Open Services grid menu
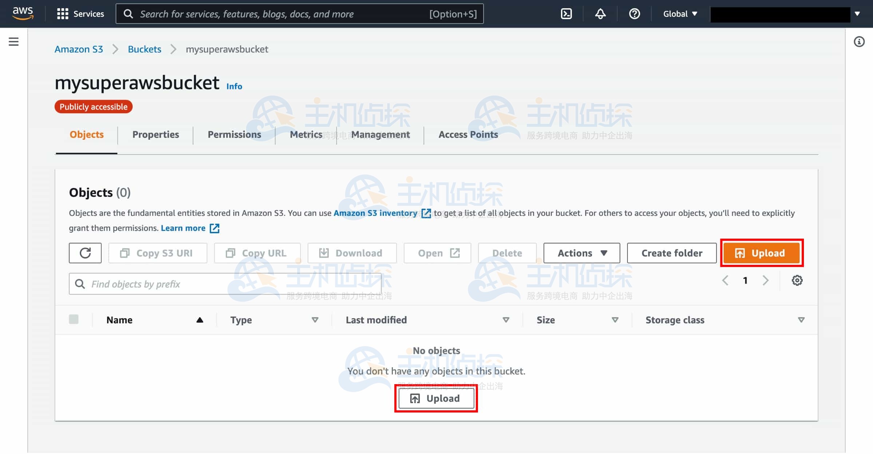Image resolution: width=873 pixels, height=454 pixels. point(80,14)
